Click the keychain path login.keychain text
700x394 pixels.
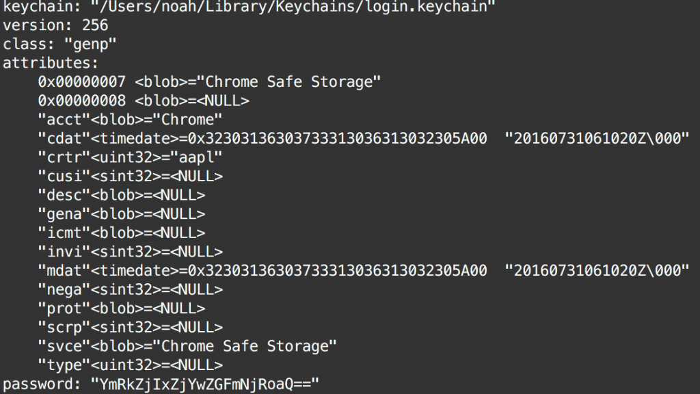293,5
